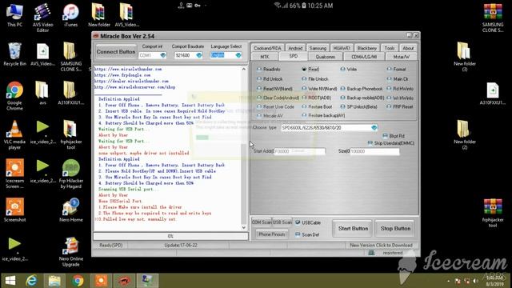Open Windows Start menu
Screen dimensions: 512x288
(10, 281)
